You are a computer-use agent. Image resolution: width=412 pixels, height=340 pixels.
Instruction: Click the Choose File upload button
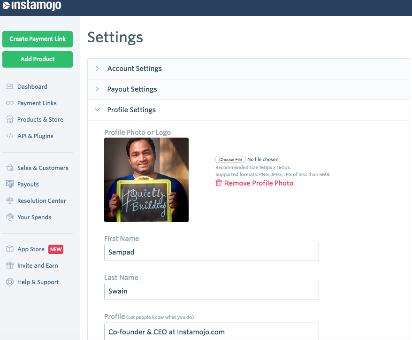click(230, 160)
